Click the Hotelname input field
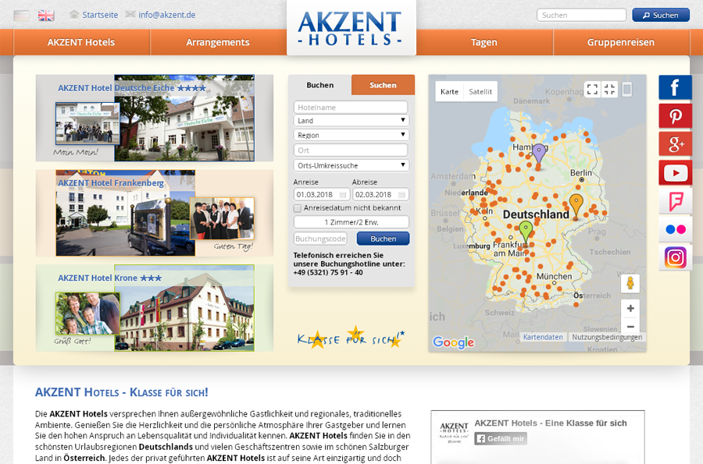The image size is (703, 464). [351, 108]
